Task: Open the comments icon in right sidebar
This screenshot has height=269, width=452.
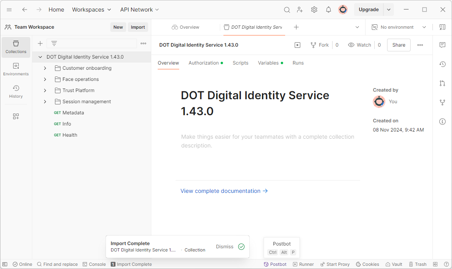Action: 442,45
